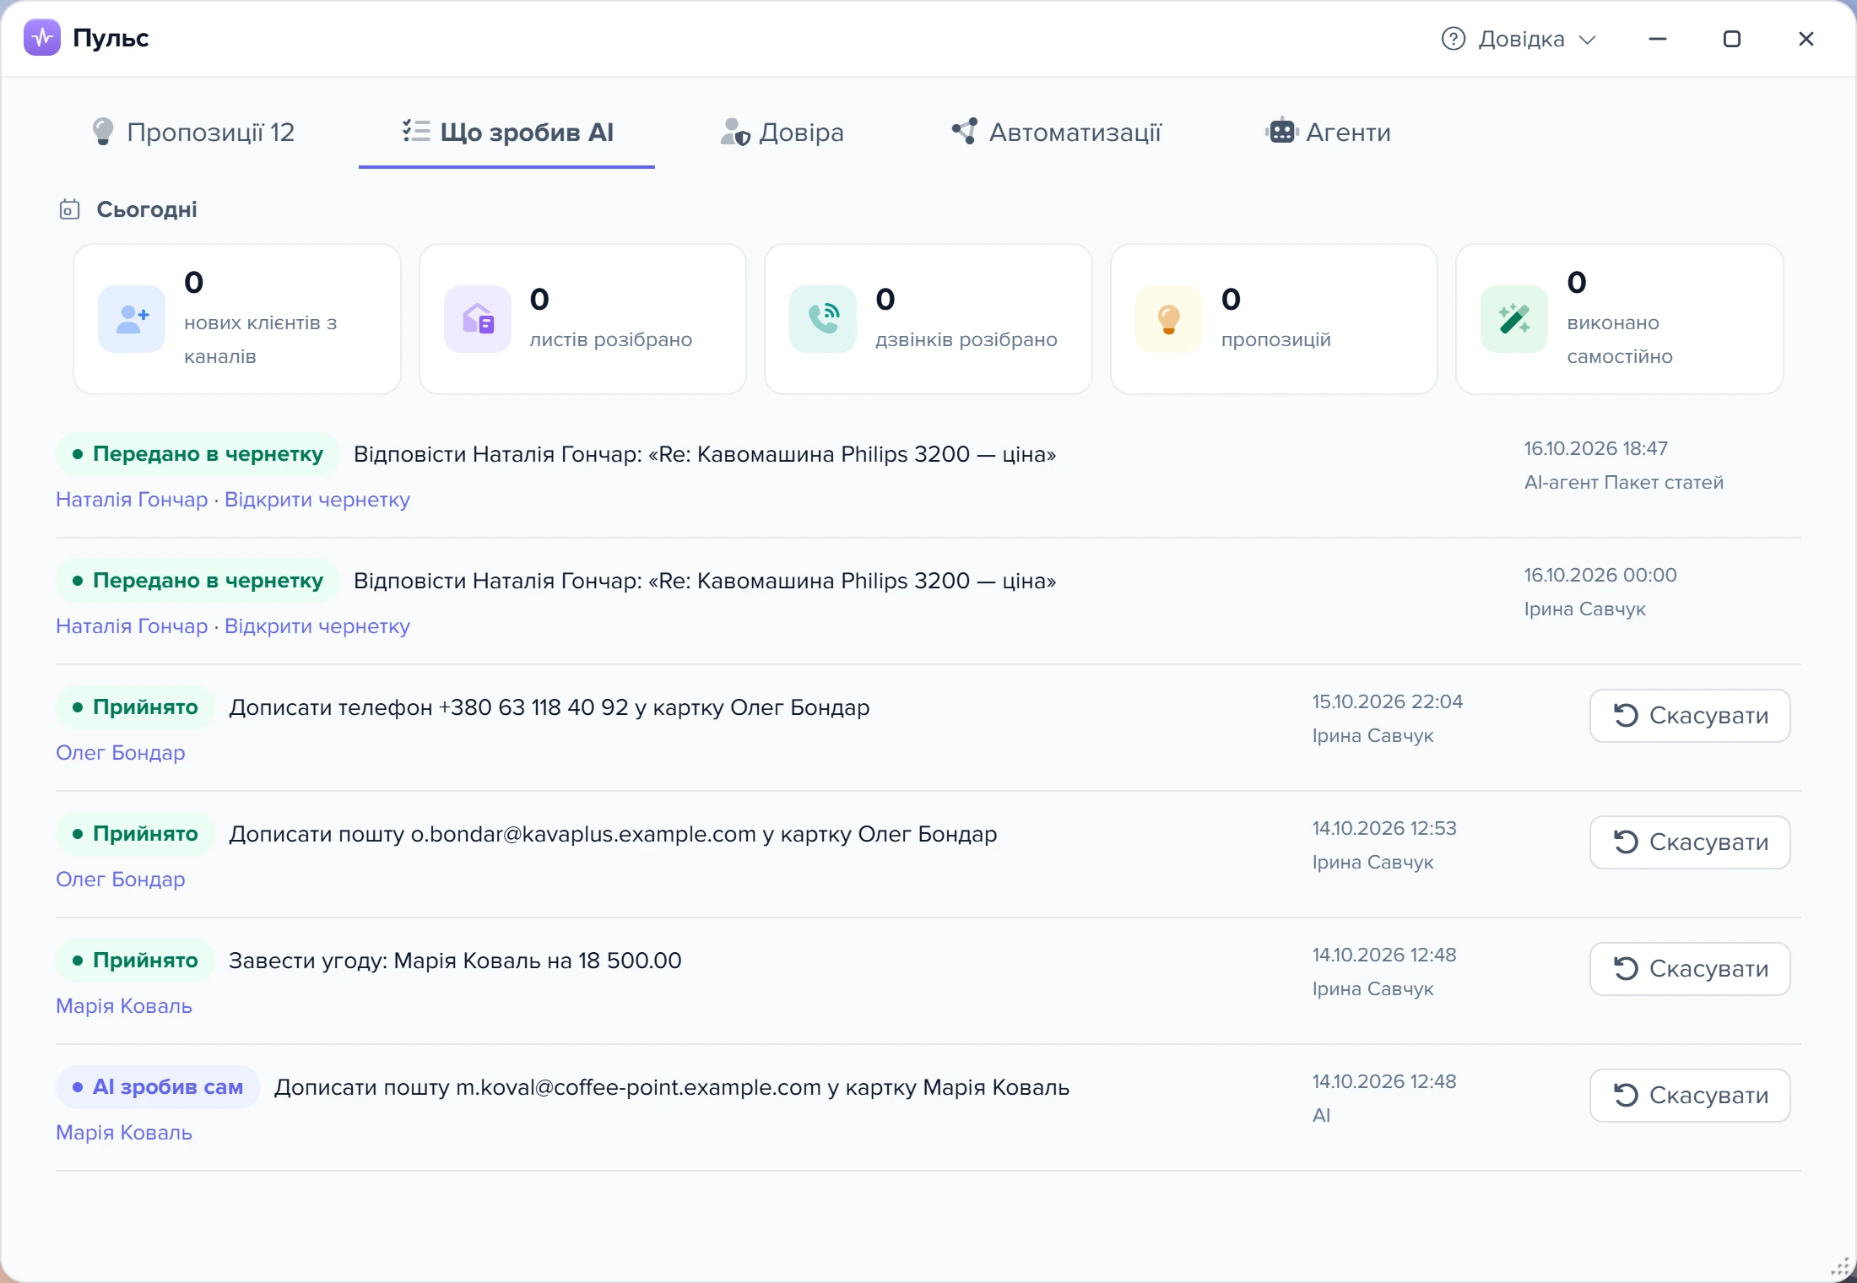Open Олег Бондар link under email entry

[121, 880]
